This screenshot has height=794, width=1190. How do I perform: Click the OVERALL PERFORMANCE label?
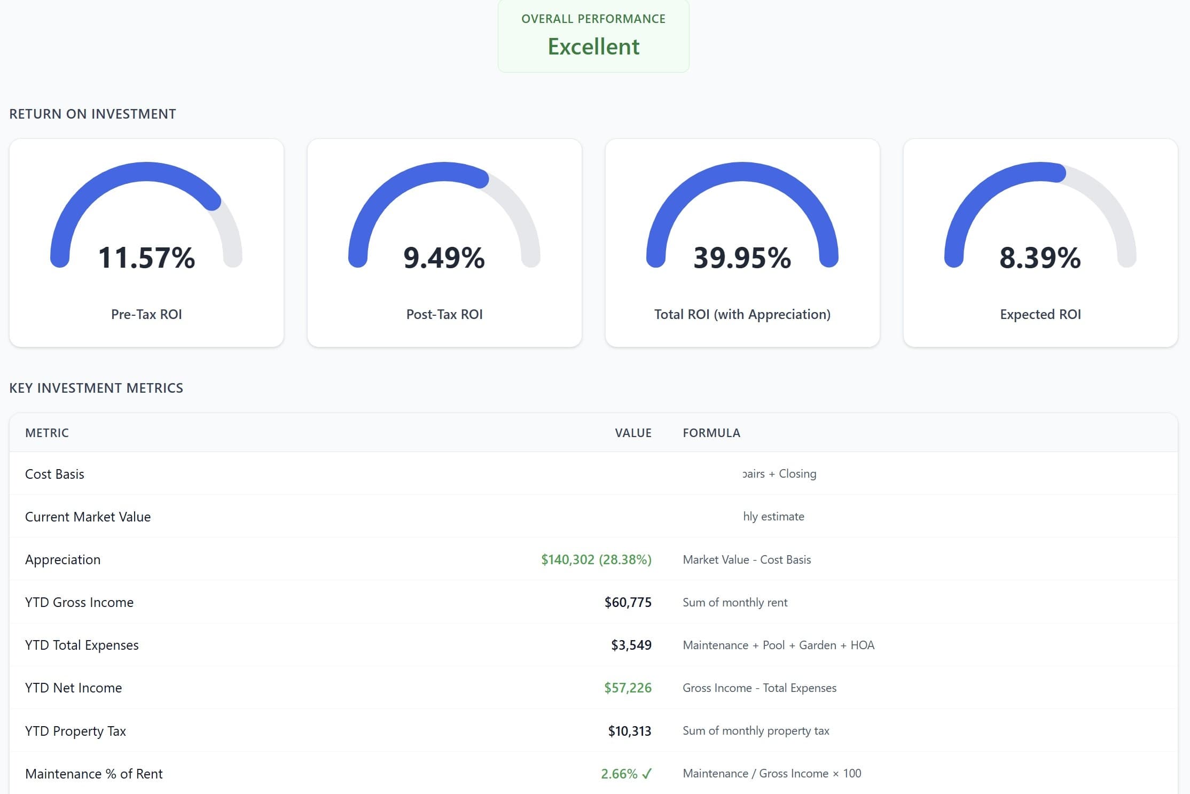point(593,18)
